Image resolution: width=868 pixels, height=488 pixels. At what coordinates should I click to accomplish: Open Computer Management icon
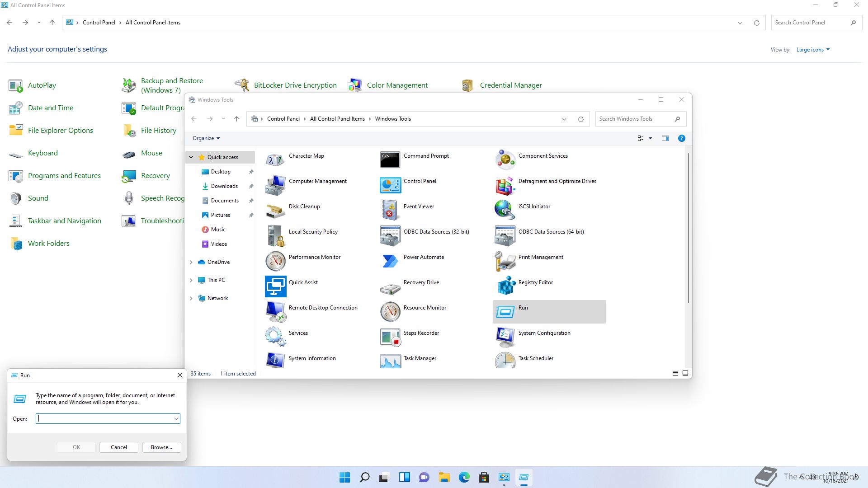275,185
